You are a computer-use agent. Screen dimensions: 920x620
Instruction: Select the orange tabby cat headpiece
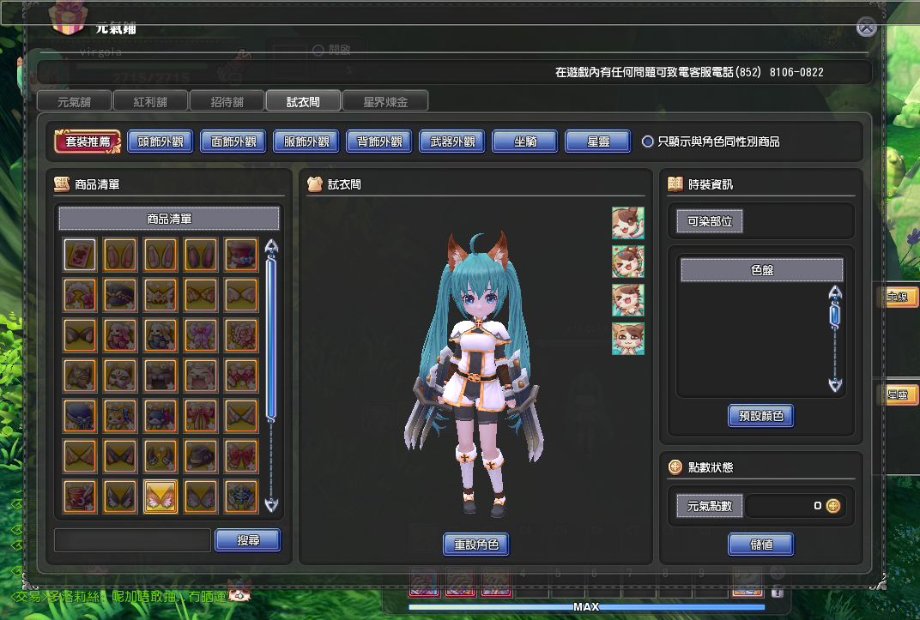click(120, 416)
